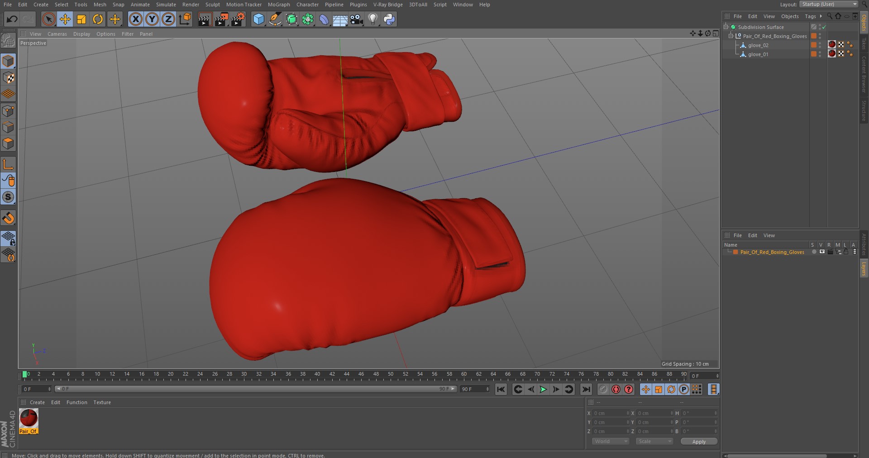Viewport: 869px width, 458px height.
Task: Open the Object Manager Tags menu
Action: 810,16
